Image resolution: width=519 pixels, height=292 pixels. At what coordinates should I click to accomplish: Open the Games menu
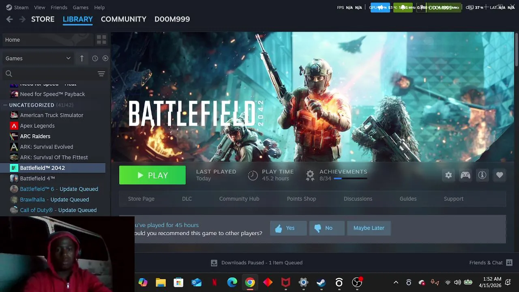coord(81,7)
